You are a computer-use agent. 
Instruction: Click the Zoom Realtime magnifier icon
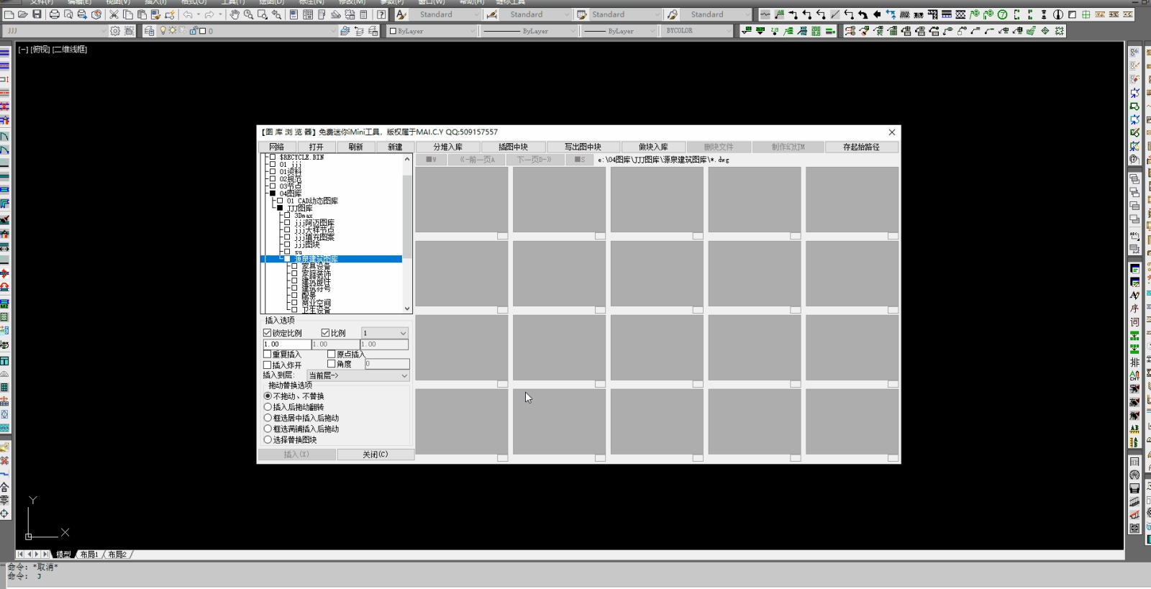tap(249, 14)
